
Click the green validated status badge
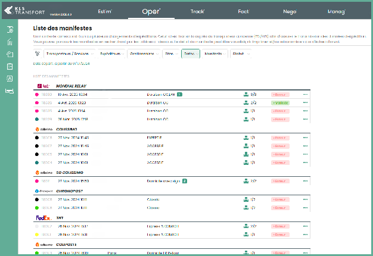point(281,102)
